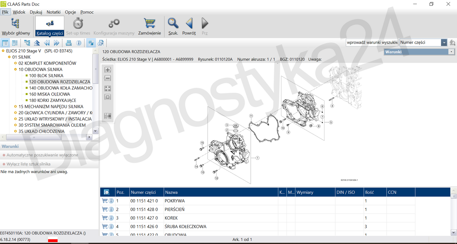The height and width of the screenshot is (244, 457).
Task: Select 160 MISKA OLEJOWA tree item
Action: click(50, 94)
